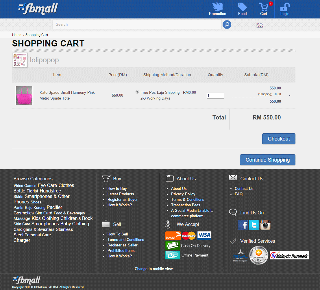320x290 pixels.
Task: Browse Skin Care category
Action: coord(22,224)
